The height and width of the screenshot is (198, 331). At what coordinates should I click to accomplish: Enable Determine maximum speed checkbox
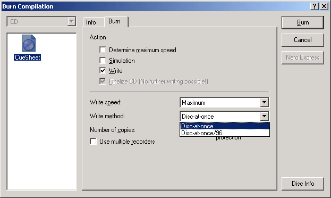[x=103, y=50]
